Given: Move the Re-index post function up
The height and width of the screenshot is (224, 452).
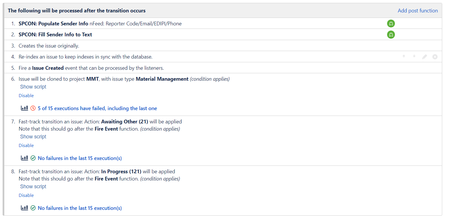Looking at the screenshot, I should point(404,57).
